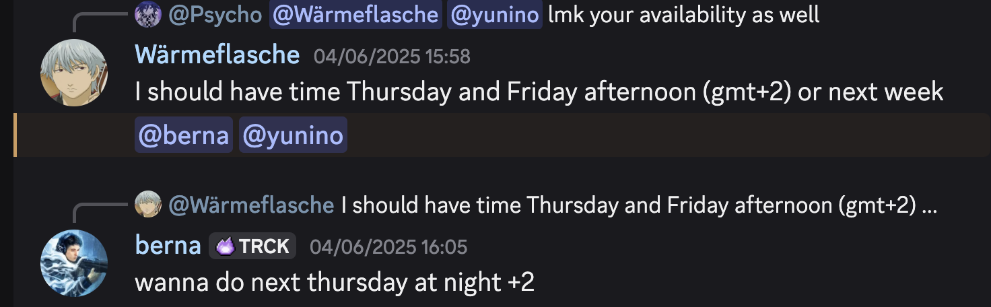Open Wärmeflasche's large profile avatar
The height and width of the screenshot is (307, 991).
75,73
